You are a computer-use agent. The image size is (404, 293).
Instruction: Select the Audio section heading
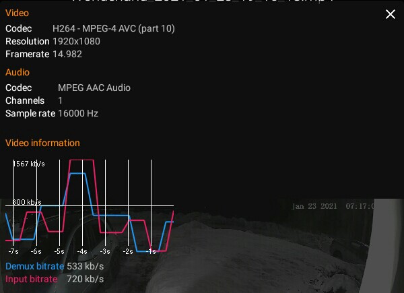pos(18,72)
